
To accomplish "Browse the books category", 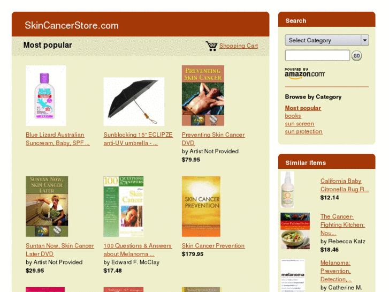I will pyautogui.click(x=293, y=116).
